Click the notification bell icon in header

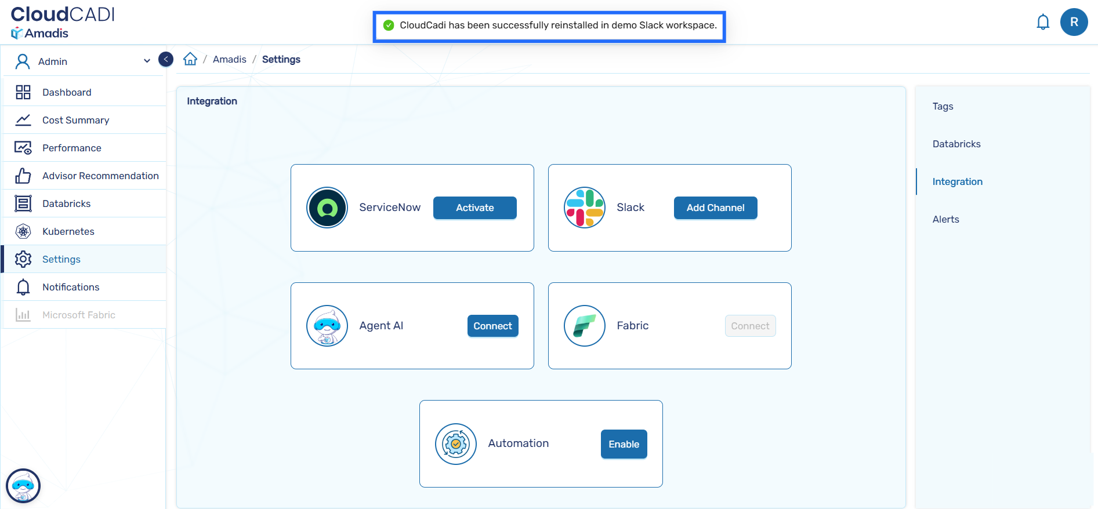tap(1042, 22)
